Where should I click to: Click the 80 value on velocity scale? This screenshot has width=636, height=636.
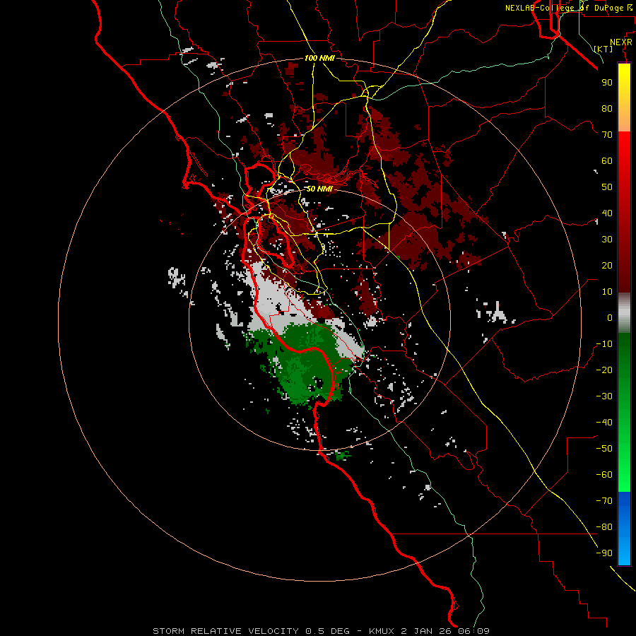pyautogui.click(x=607, y=108)
